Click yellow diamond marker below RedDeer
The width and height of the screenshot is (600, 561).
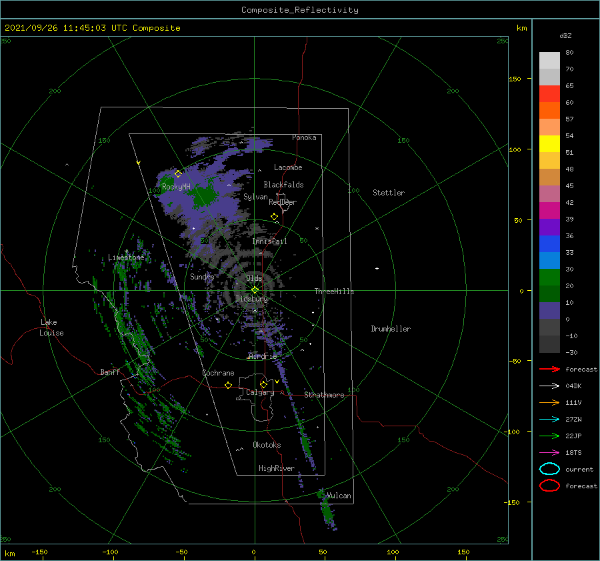[x=275, y=217]
